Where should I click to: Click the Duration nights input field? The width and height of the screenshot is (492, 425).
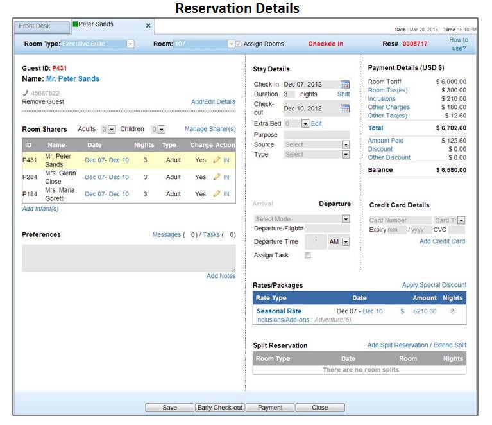pyautogui.click(x=289, y=94)
